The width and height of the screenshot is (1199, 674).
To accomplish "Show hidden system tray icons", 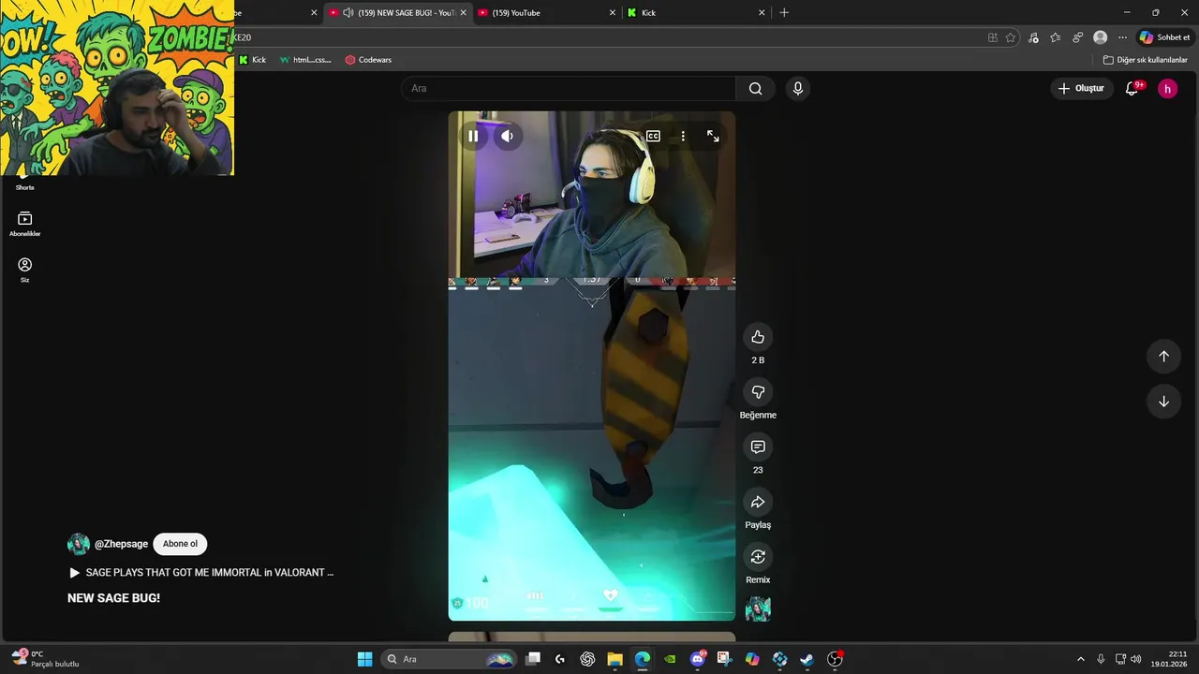I will [1080, 659].
